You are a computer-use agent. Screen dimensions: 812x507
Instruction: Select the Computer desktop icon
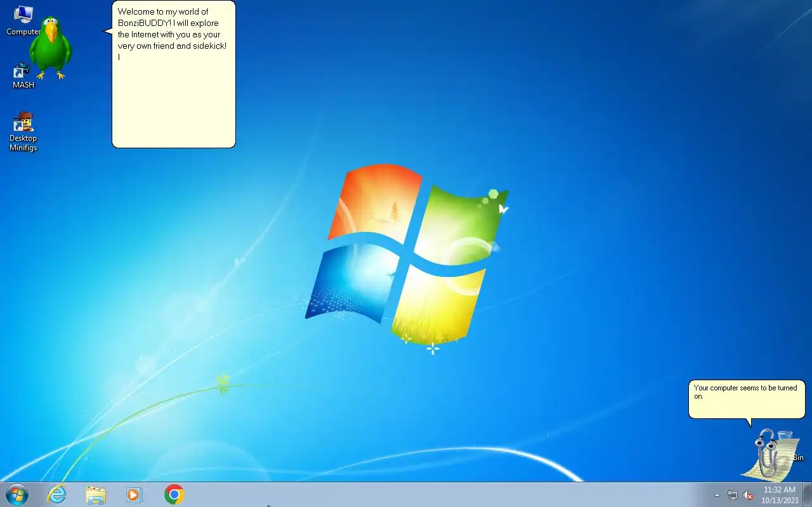[23, 20]
